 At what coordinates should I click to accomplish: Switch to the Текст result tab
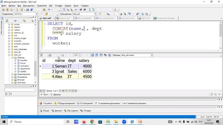(44, 94)
